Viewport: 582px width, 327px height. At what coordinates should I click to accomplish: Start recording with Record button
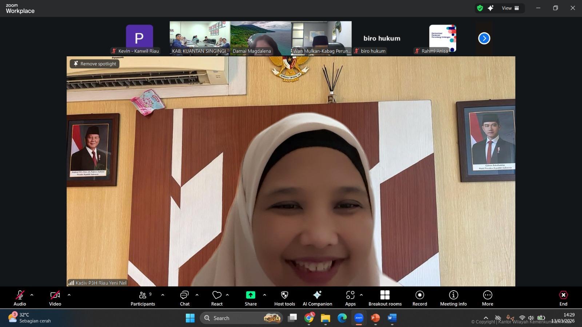tap(419, 298)
